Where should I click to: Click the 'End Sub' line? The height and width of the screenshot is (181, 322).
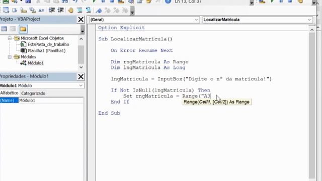pyautogui.click(x=109, y=113)
